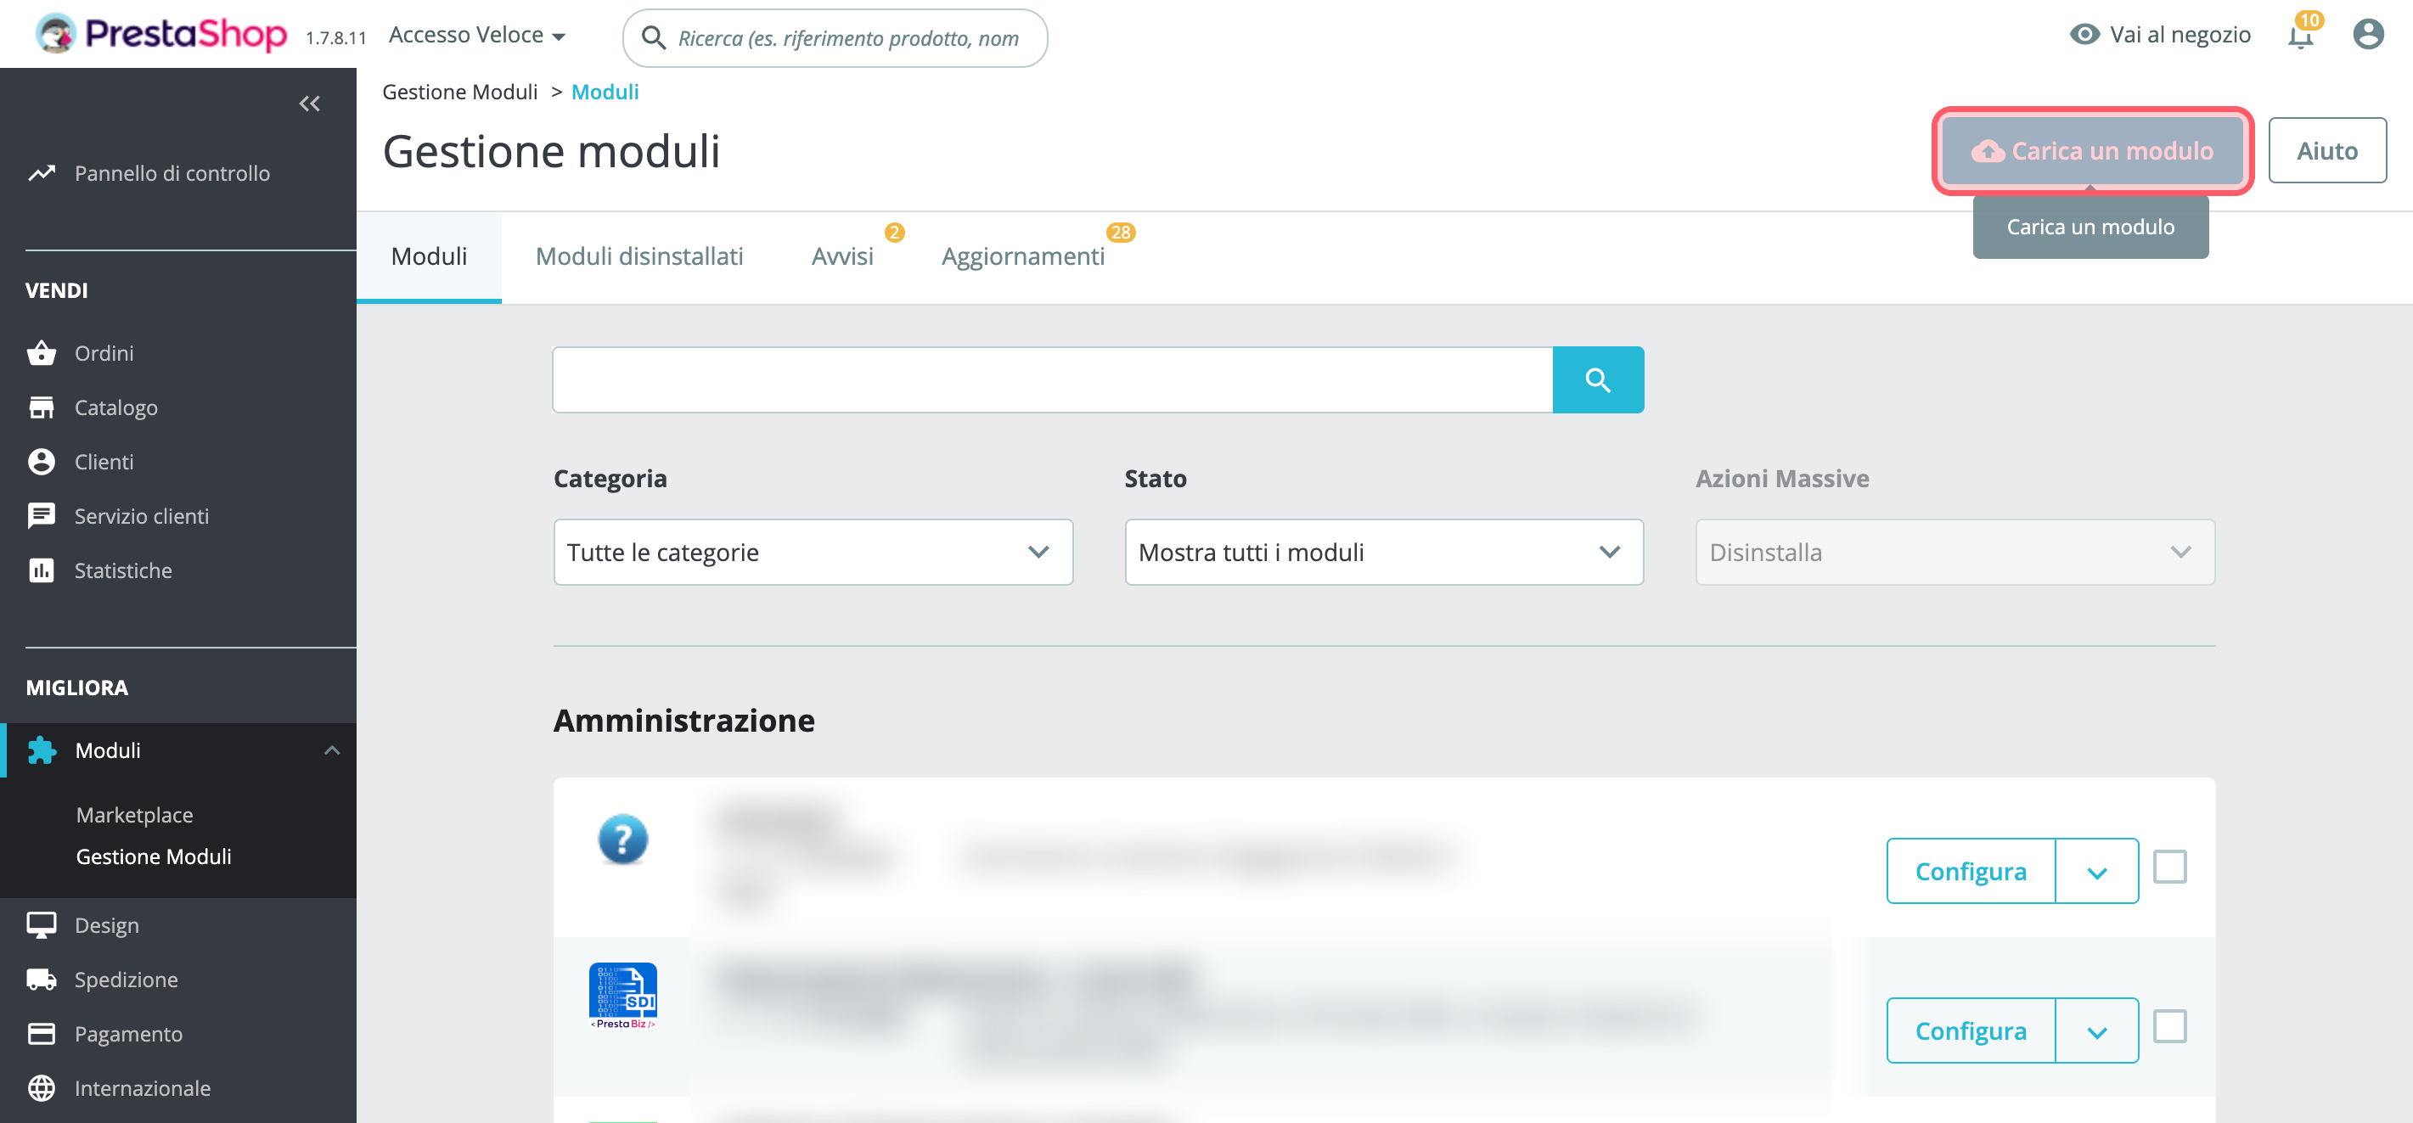The image size is (2413, 1123).
Task: Click Configura for the SDI module
Action: (1971, 1031)
